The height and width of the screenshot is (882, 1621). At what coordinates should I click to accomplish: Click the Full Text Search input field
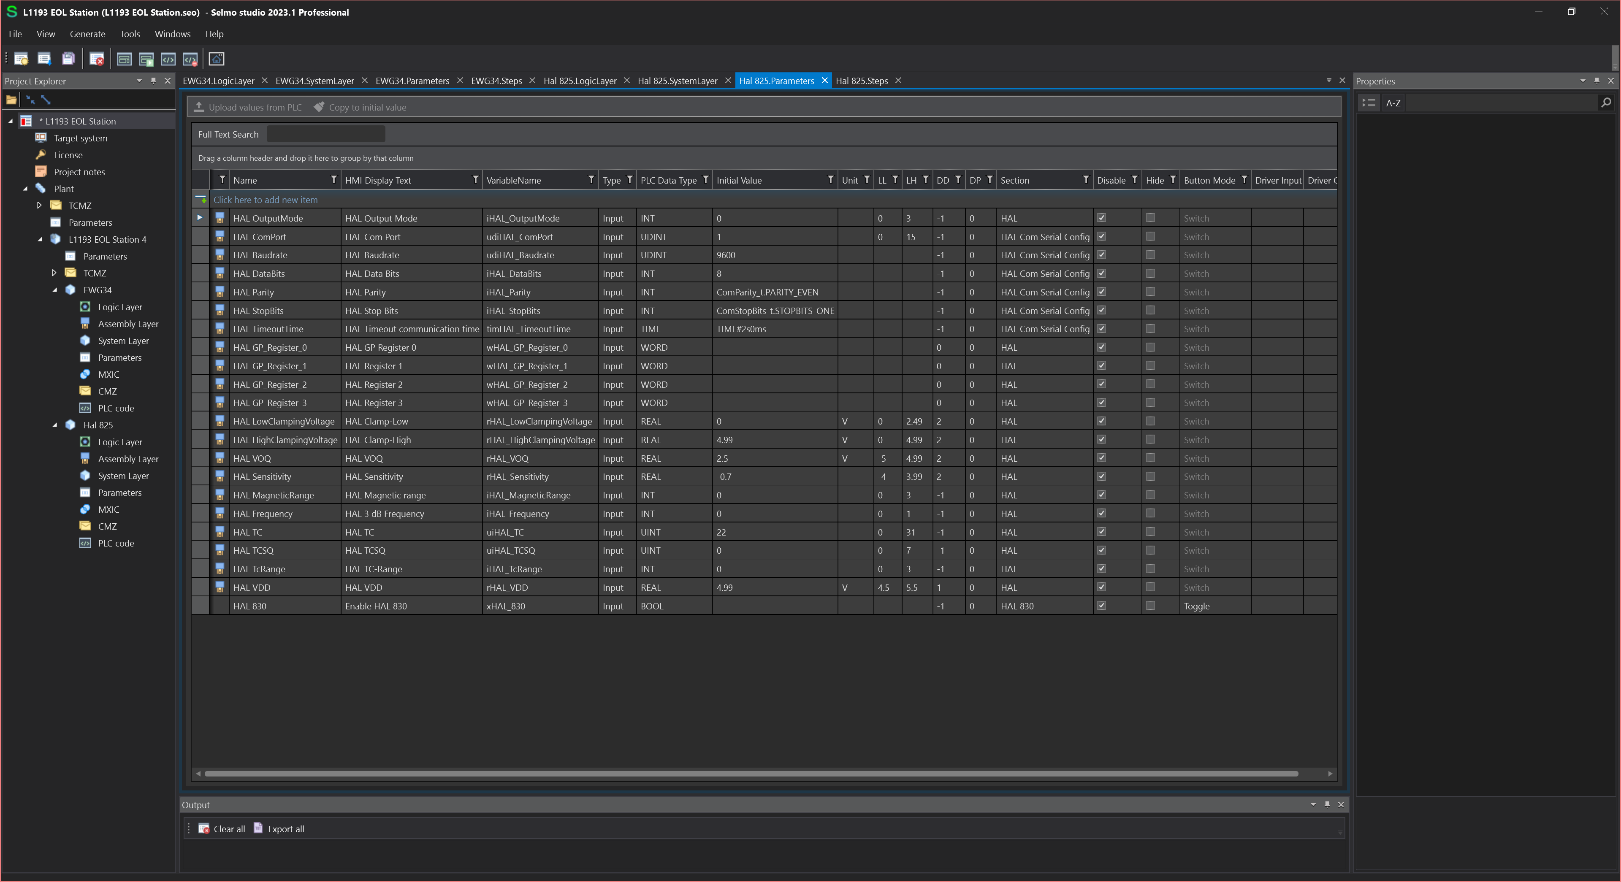tap(325, 134)
